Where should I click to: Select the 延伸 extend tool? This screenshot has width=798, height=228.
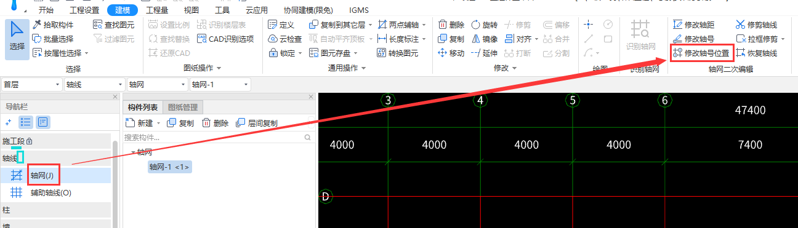pyautogui.click(x=484, y=53)
